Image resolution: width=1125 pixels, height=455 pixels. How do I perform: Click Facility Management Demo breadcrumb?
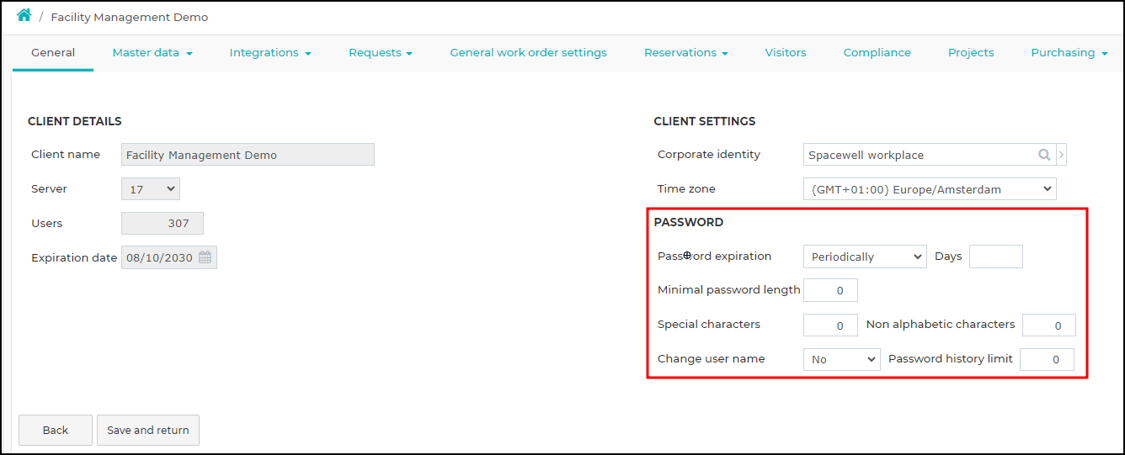pyautogui.click(x=130, y=17)
